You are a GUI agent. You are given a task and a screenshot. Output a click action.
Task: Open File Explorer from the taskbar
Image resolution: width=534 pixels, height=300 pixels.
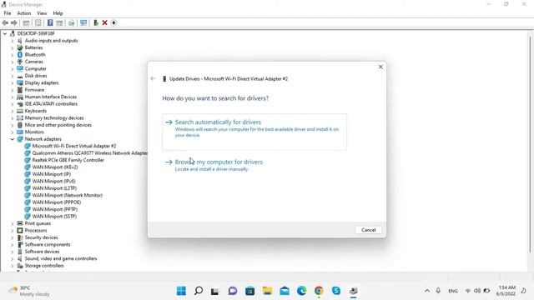tap(267, 291)
